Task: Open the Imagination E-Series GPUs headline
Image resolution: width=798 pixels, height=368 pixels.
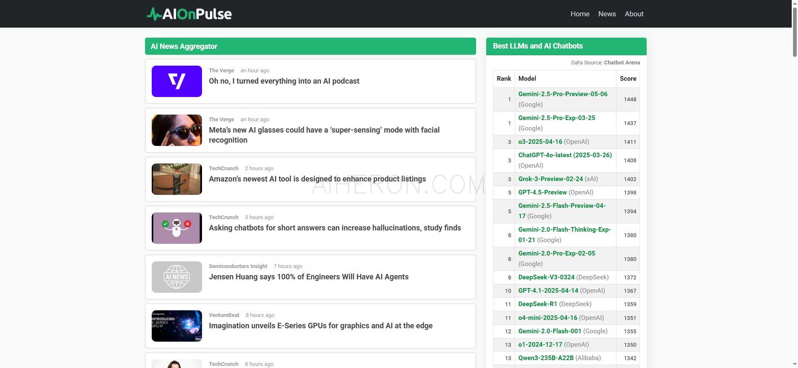Action: [321, 326]
